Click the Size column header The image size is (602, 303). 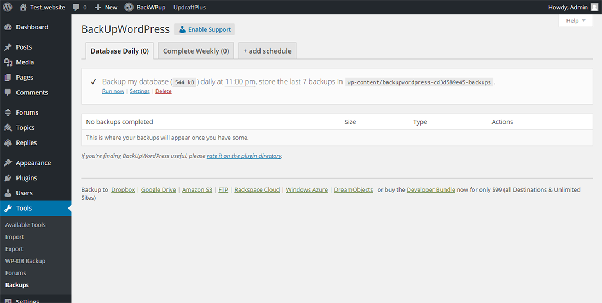tap(350, 122)
